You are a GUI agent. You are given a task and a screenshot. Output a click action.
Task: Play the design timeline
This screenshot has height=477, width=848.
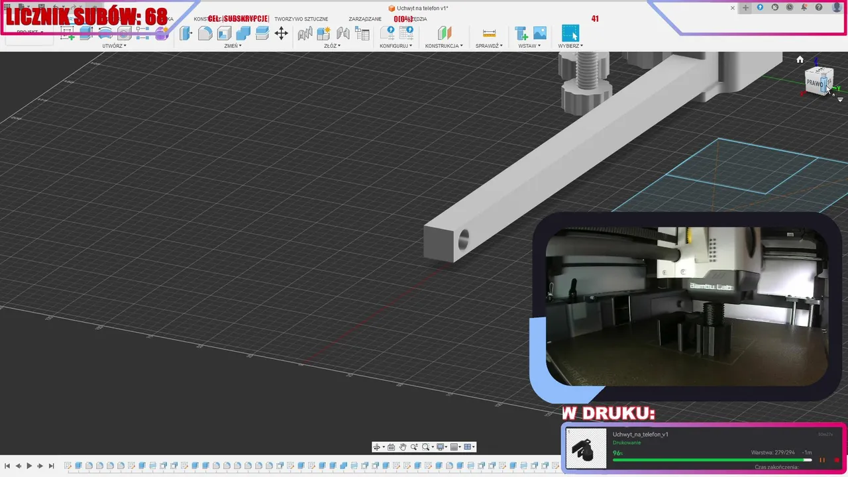[x=29, y=466]
